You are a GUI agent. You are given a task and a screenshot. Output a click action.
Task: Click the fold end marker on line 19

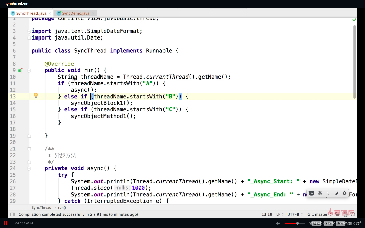tap(29, 136)
